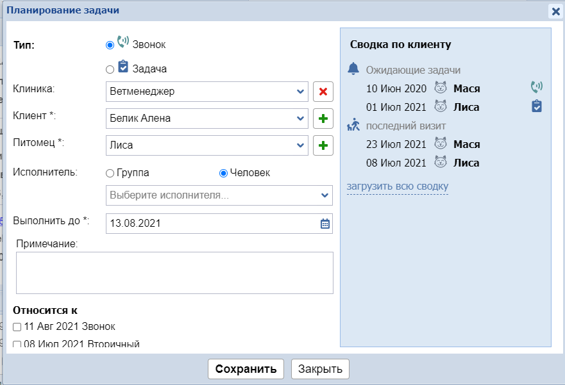Click загрузить всю сводку link
This screenshot has width=565, height=385.
click(x=398, y=186)
